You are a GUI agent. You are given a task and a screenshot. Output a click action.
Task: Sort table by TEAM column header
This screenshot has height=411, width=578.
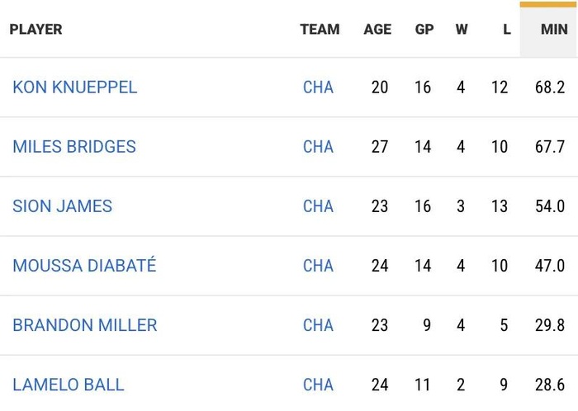pos(320,30)
